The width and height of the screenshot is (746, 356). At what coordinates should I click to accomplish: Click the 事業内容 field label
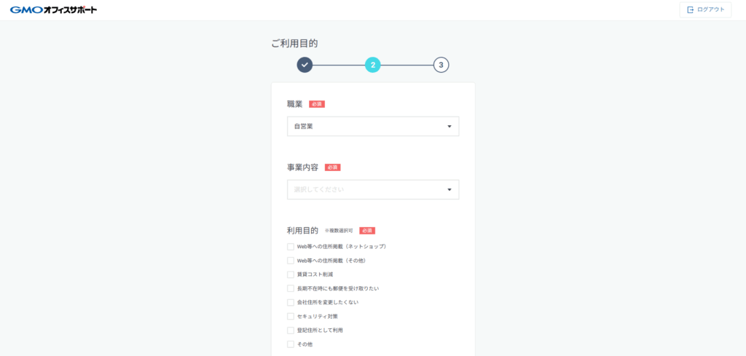point(302,167)
